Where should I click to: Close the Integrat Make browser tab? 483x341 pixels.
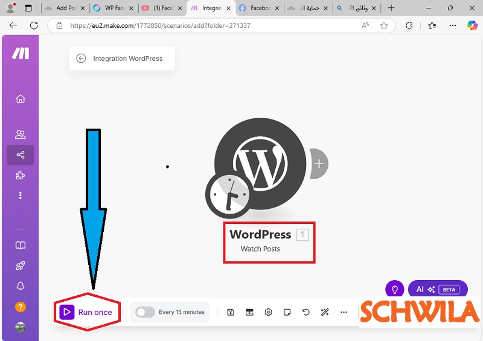(x=228, y=8)
